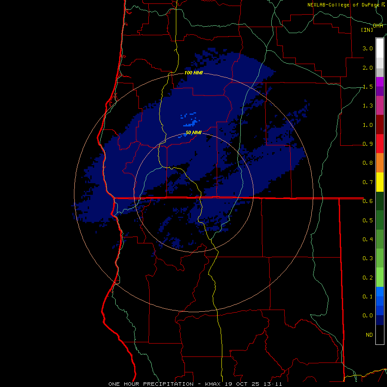
Task: Click the 100 NMI range ring label
Action: coord(193,73)
